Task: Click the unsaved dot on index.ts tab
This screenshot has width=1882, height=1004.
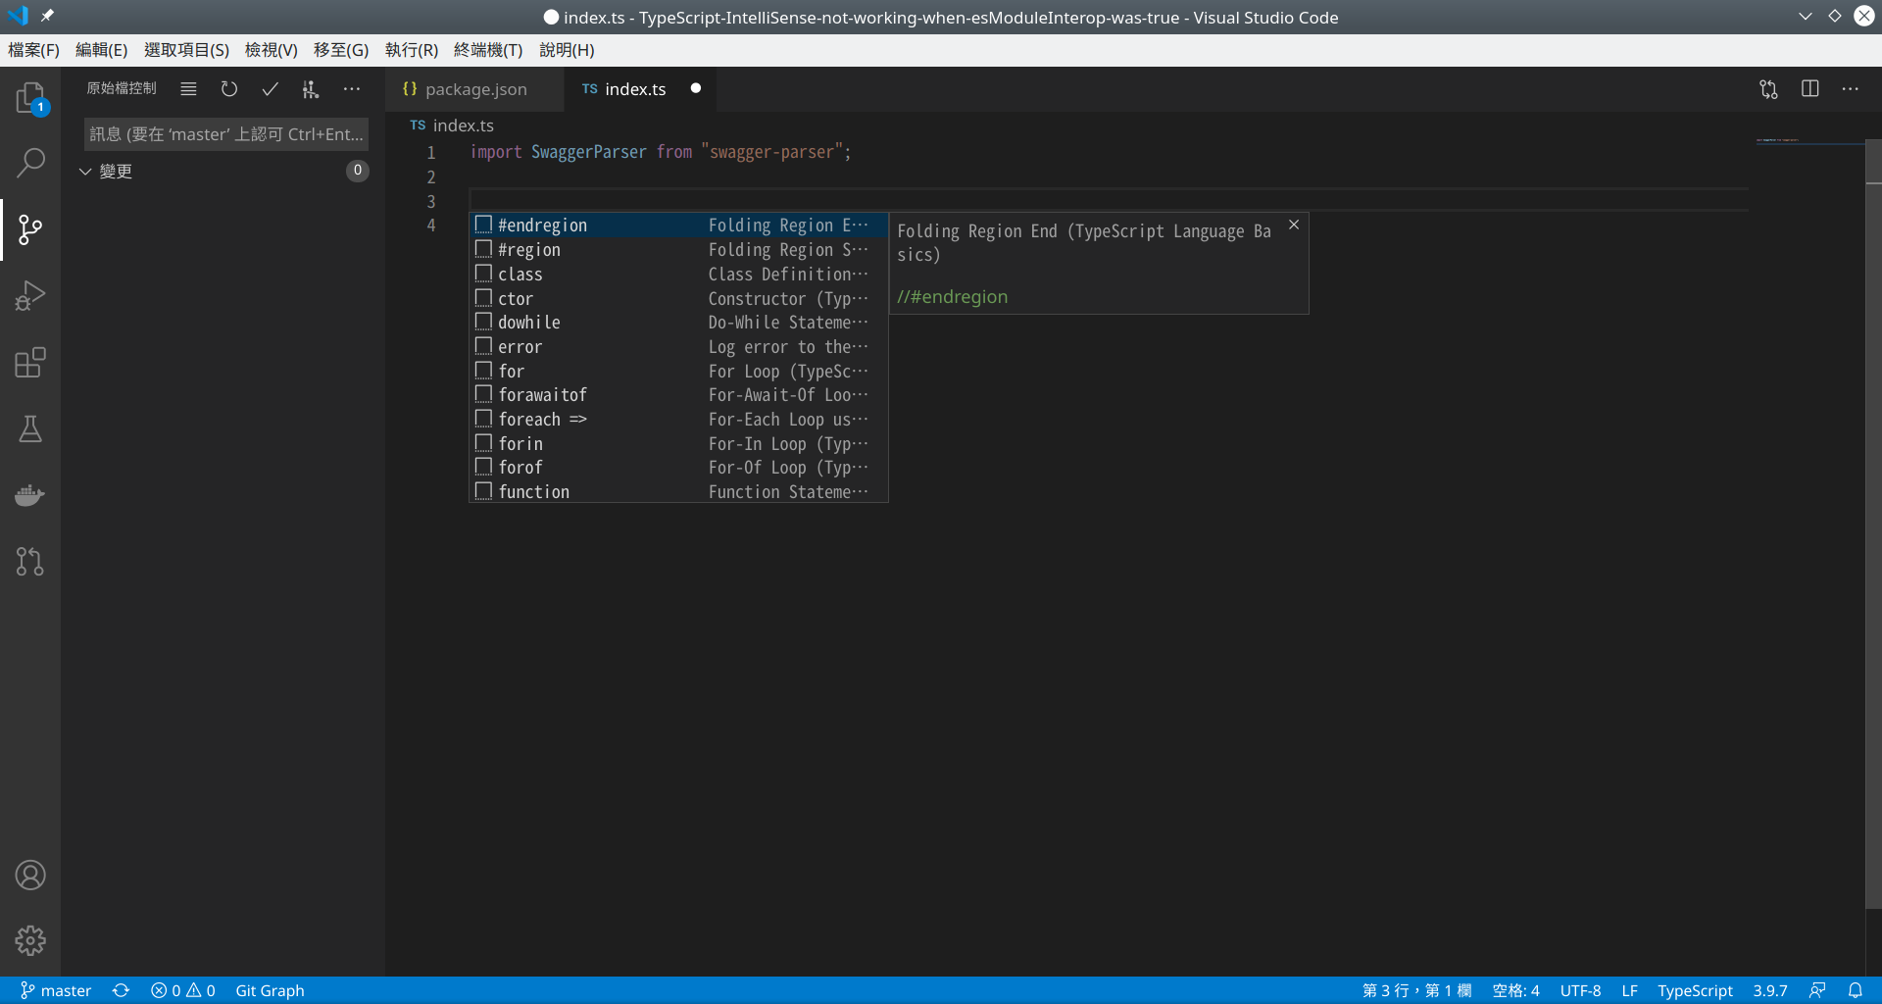Action: [696, 88]
